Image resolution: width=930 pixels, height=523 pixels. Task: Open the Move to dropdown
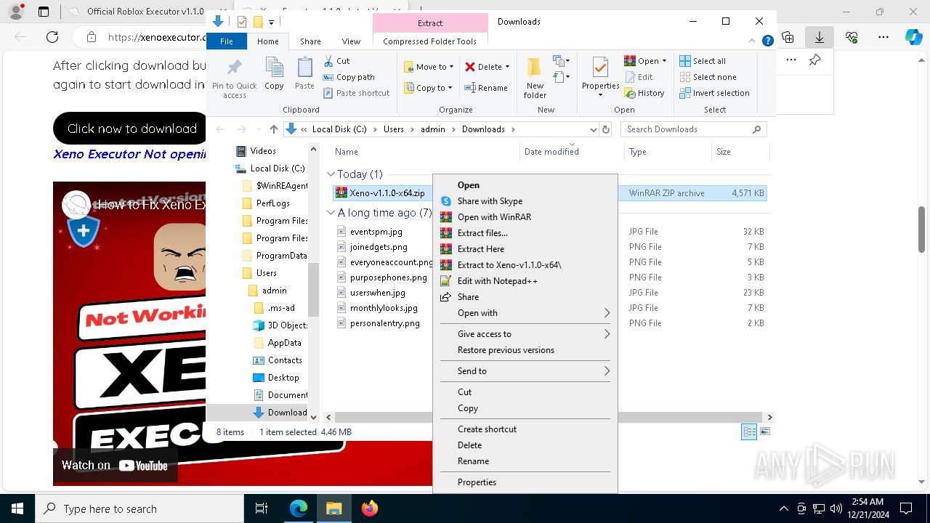429,67
